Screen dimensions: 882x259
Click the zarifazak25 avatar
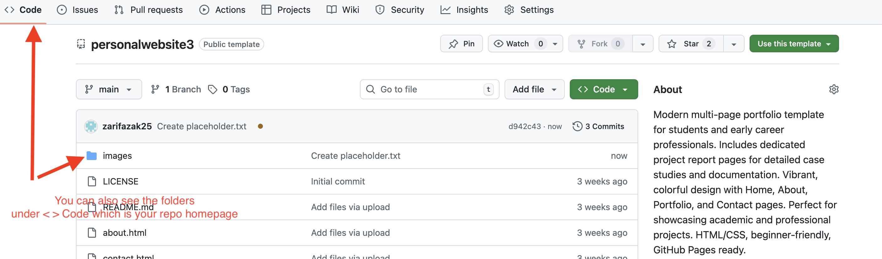(91, 127)
